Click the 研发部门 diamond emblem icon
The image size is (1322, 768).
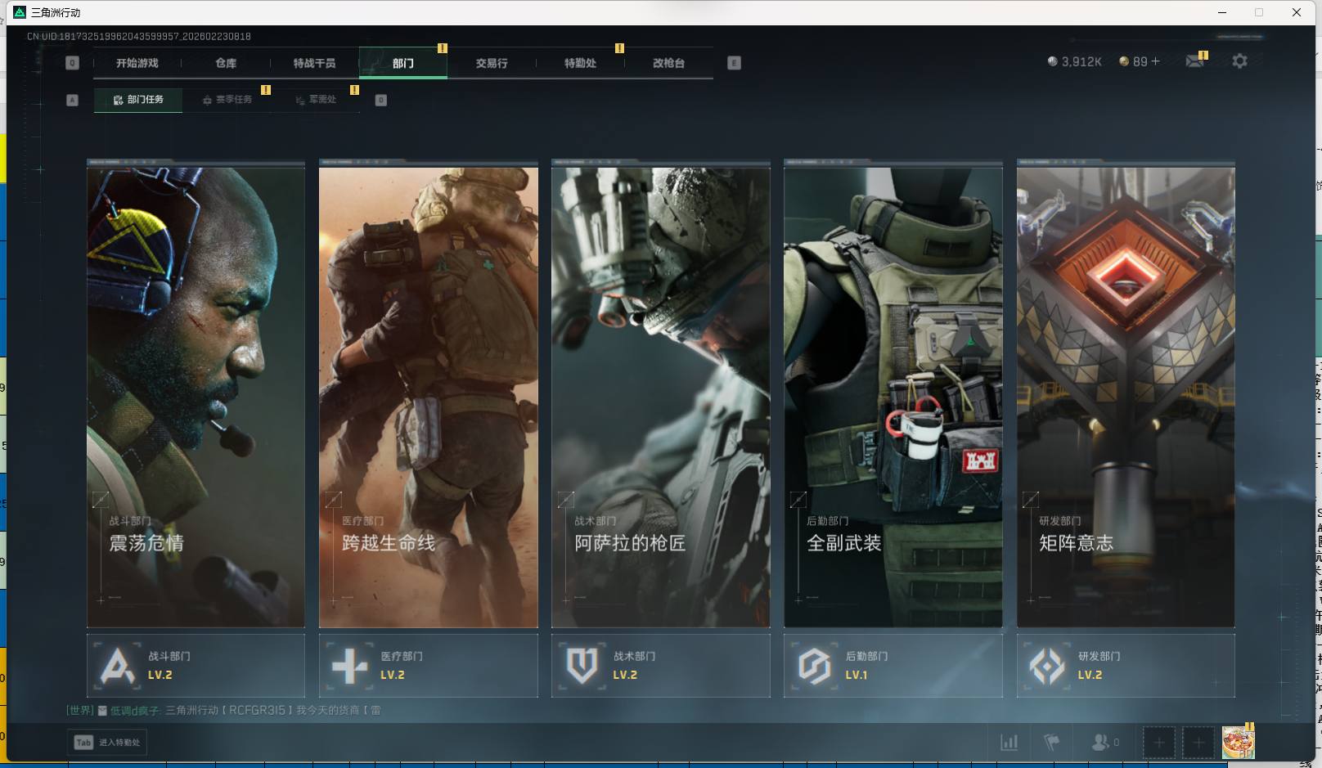[1046, 666]
